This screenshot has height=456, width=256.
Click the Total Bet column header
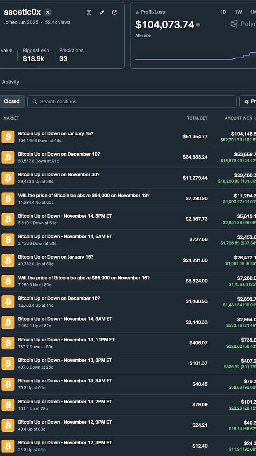197,118
